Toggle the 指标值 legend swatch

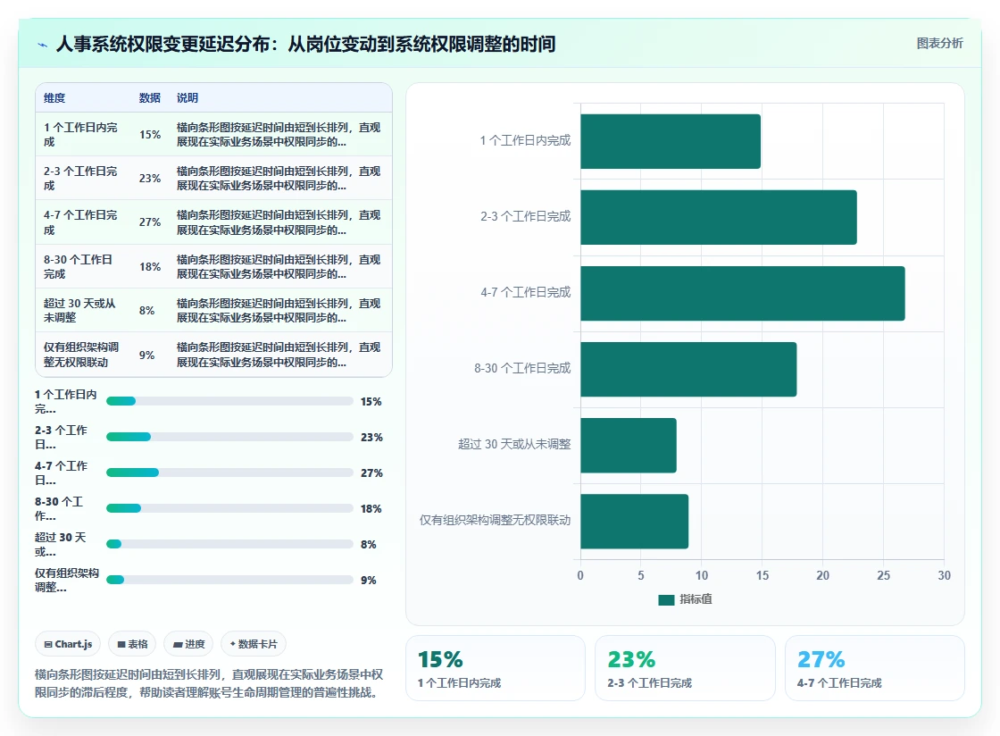666,599
